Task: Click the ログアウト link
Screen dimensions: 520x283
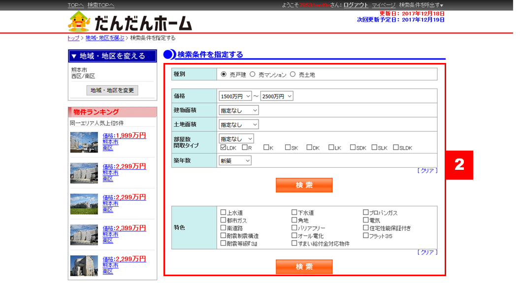Action: pyautogui.click(x=356, y=5)
